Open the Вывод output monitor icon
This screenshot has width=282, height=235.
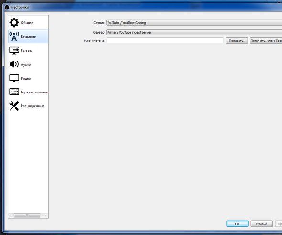coord(14,51)
